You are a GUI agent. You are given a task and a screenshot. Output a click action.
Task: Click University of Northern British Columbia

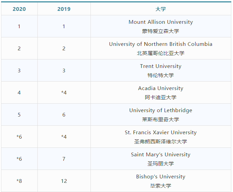161,44
